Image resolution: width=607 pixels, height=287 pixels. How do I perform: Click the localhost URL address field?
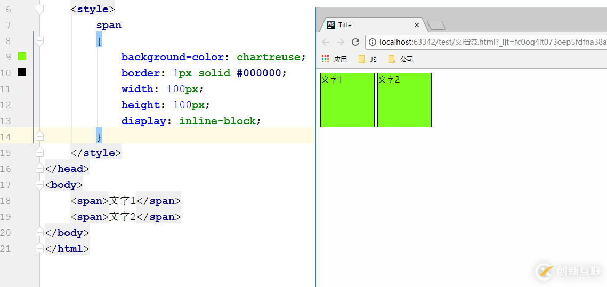click(486, 42)
